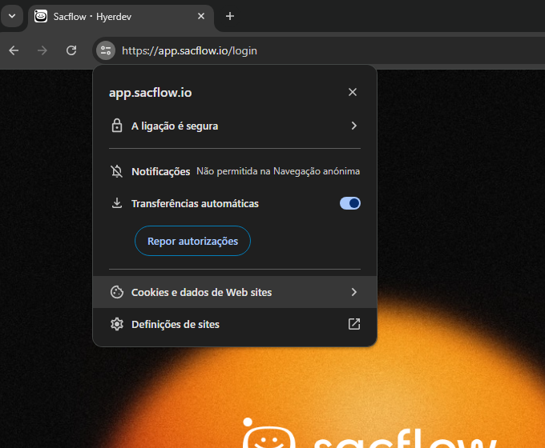
Task: Click the site information icon in address bar
Action: coord(106,50)
